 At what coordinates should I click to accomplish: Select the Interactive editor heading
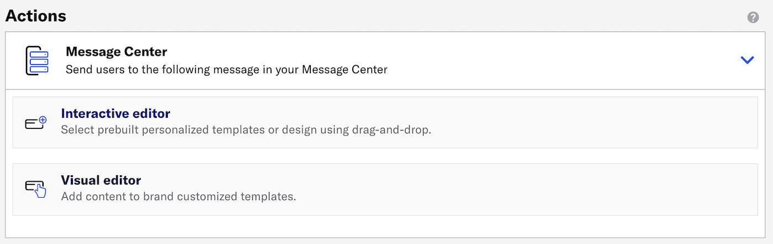pyautogui.click(x=115, y=113)
